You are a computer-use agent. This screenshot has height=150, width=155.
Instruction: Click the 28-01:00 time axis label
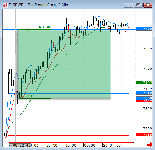112,145
